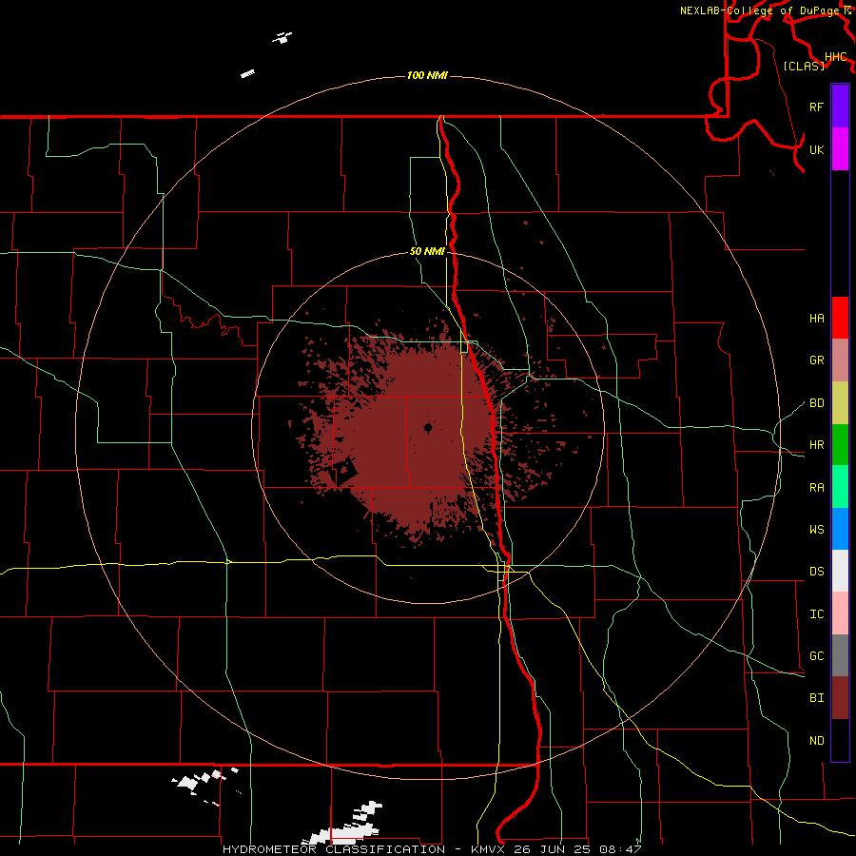856x856 pixels.
Task: Click the HYDROMETEOR CLASSIFICATION title text
Action: coord(334,849)
